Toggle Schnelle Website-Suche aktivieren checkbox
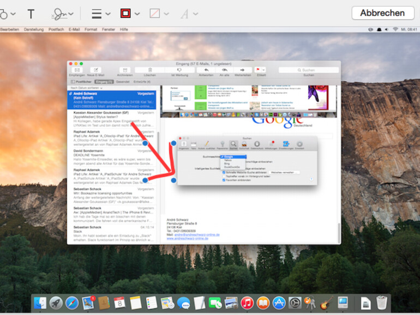The image size is (420, 315). [224, 173]
